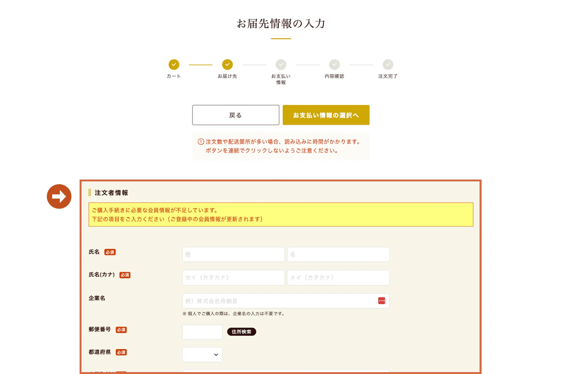Viewport: 562px width, 374px height.
Task: Click お支払い情報の選択へ button
Action: coord(326,115)
